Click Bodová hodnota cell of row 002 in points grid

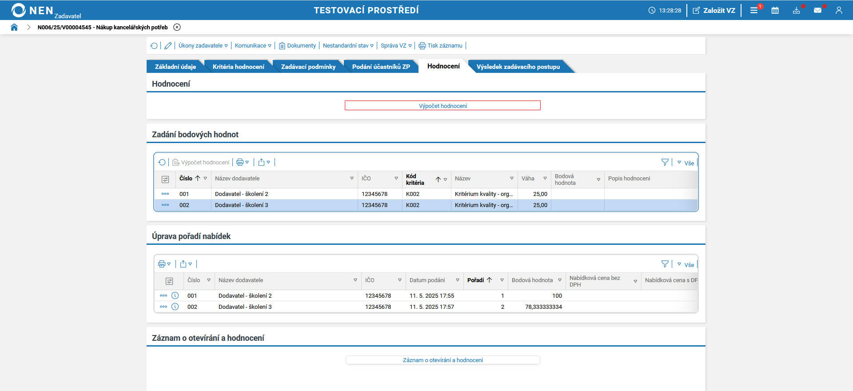(x=578, y=205)
